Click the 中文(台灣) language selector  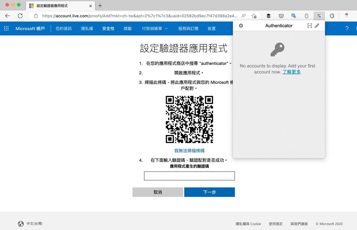[x=35, y=224]
